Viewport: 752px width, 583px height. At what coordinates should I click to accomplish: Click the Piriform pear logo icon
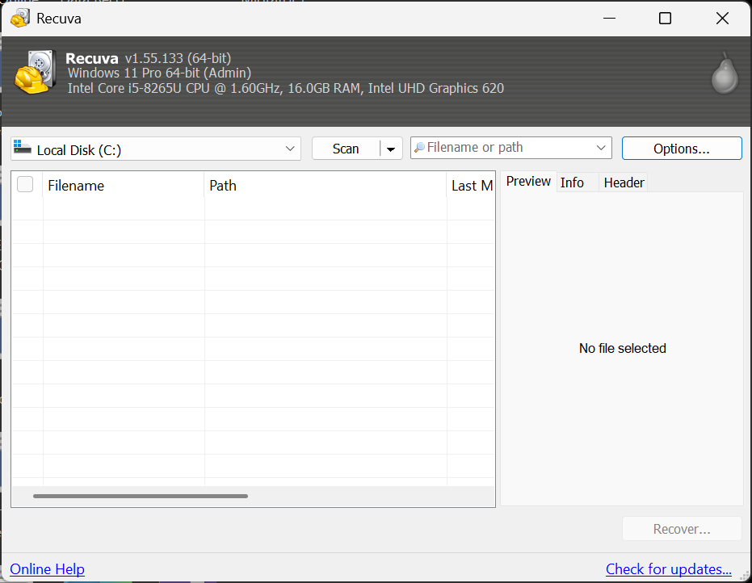coord(725,73)
